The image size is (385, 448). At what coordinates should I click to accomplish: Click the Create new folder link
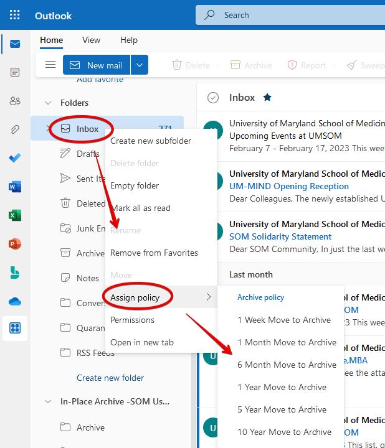(110, 378)
